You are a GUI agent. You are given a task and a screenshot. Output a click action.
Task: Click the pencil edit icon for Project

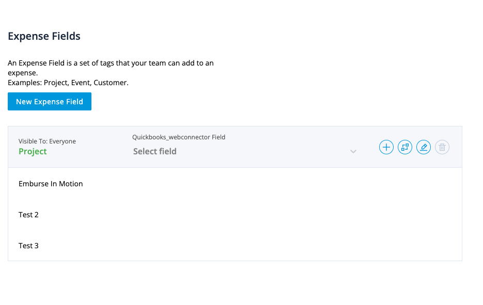click(424, 148)
